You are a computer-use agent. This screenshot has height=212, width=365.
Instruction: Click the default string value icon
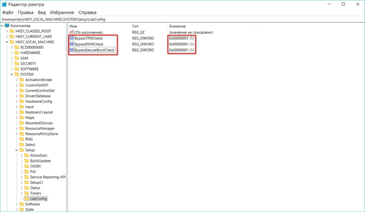(72, 32)
